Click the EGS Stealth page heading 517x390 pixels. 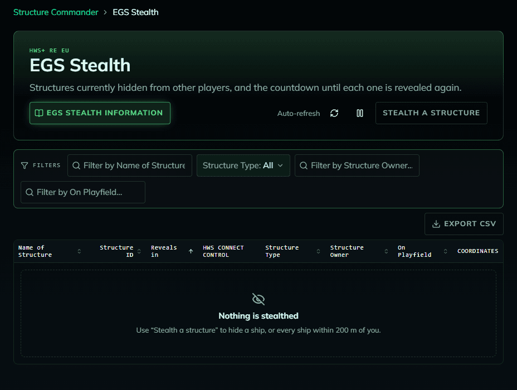[x=80, y=65]
